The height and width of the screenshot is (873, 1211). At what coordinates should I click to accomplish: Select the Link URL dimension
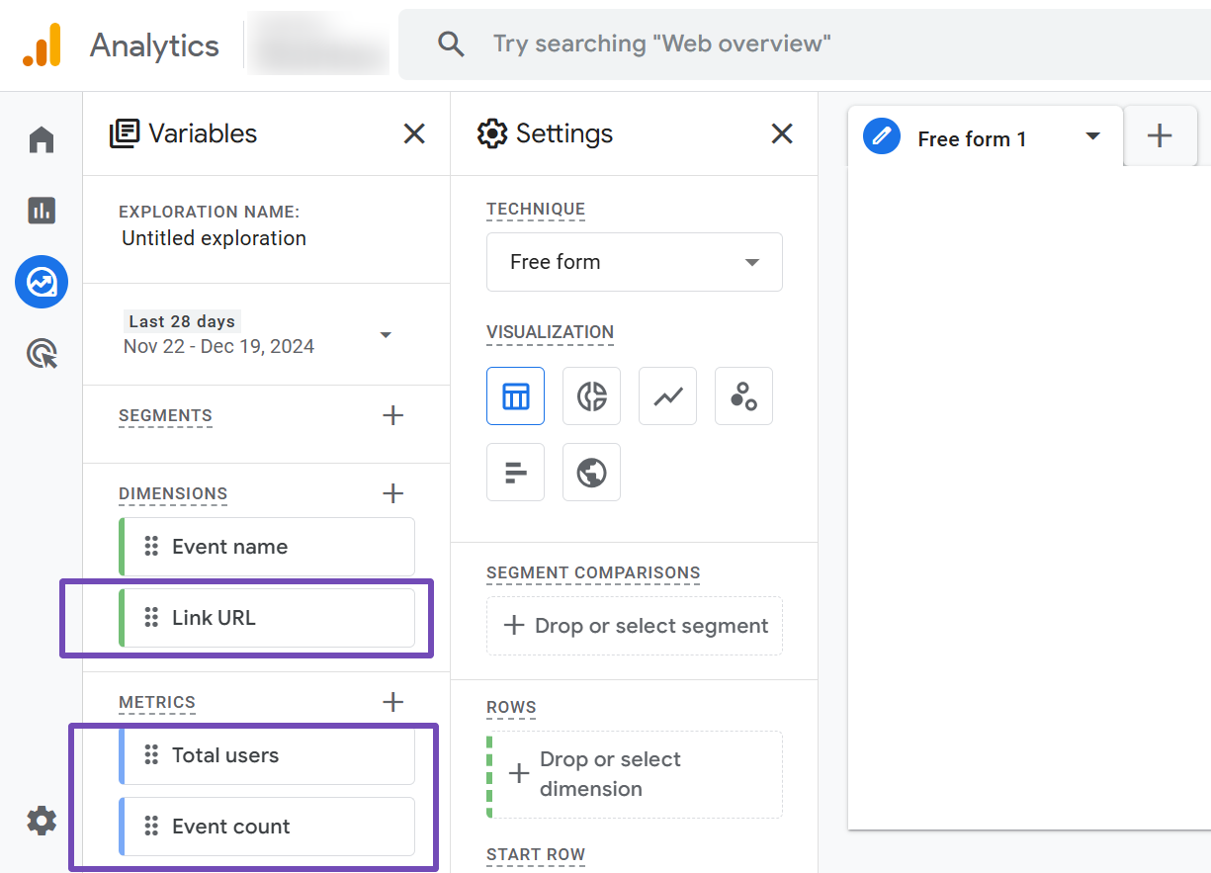(267, 618)
